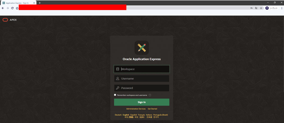This screenshot has width=284, height=123.
Task: Switch language to Français
Action: point(141,115)
